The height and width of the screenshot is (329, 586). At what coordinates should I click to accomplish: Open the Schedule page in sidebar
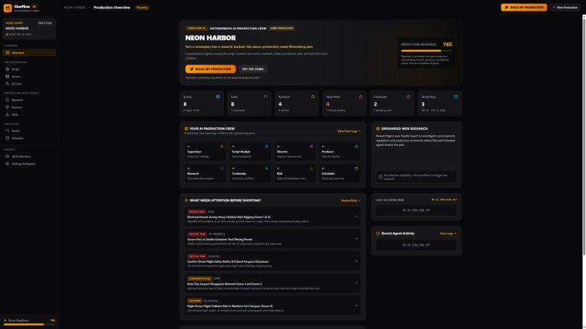[29, 138]
